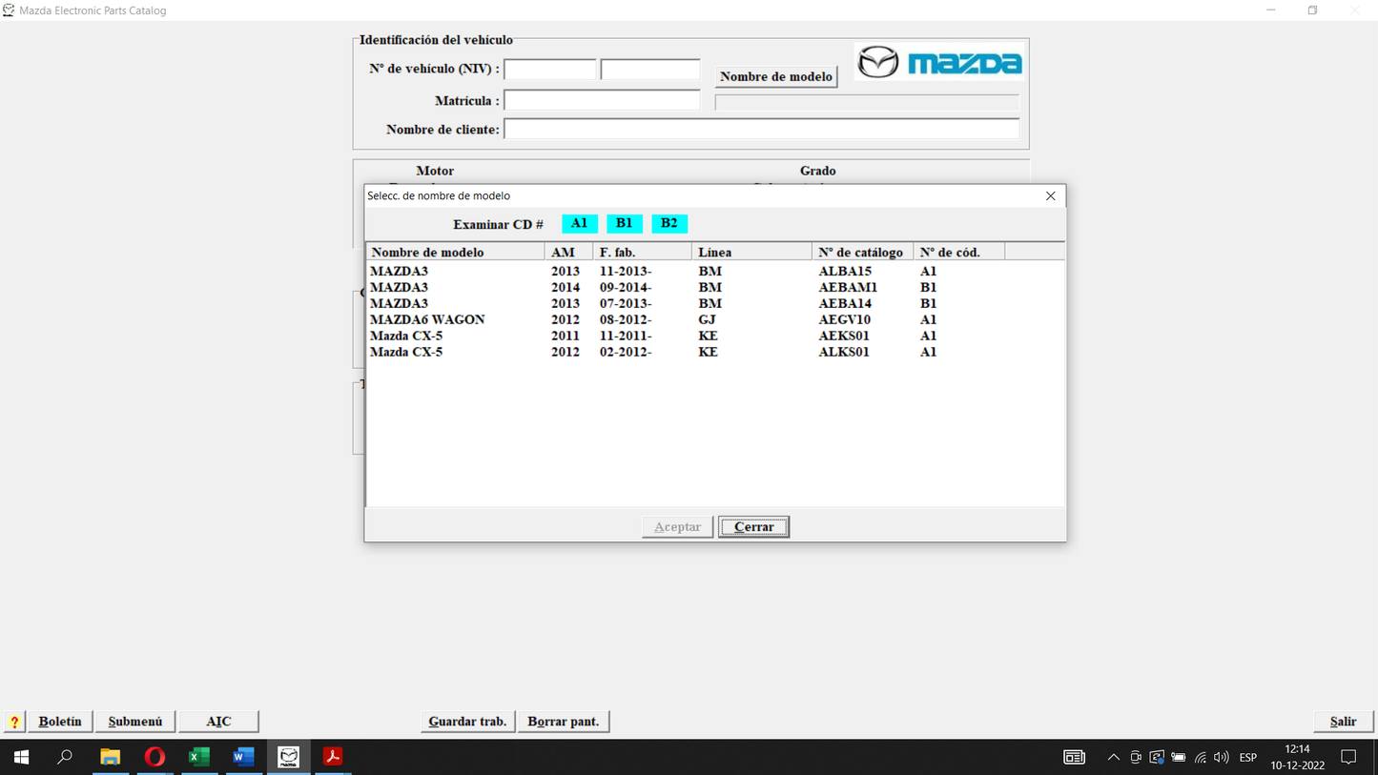
Task: Click the AIC button
Action: click(x=218, y=722)
